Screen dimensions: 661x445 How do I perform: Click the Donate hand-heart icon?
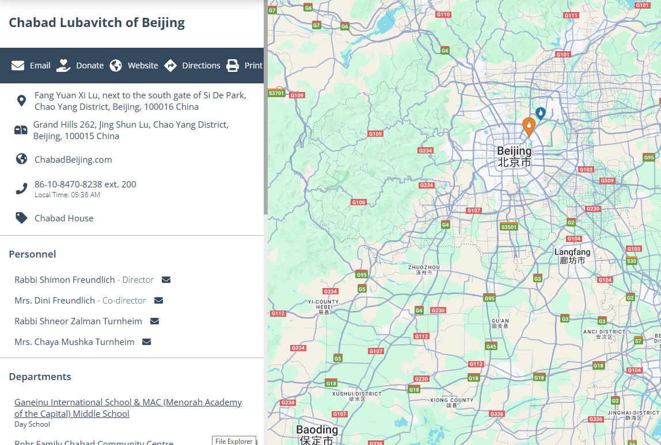pos(63,66)
